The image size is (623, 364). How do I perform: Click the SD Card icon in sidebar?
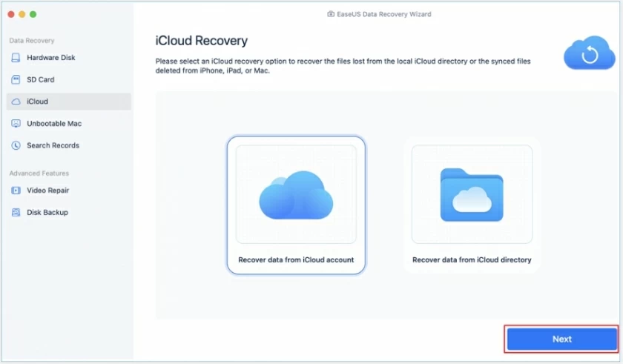[x=16, y=79]
